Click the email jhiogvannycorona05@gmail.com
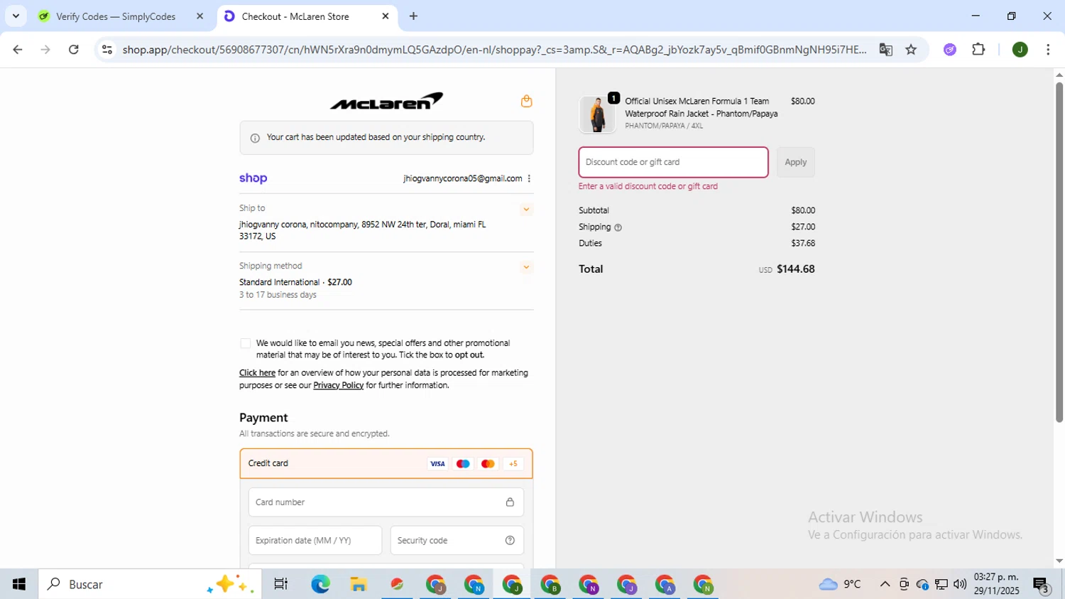The height and width of the screenshot is (599, 1065). (x=462, y=178)
